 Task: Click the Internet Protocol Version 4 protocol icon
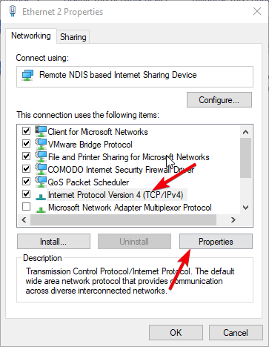[41, 196]
